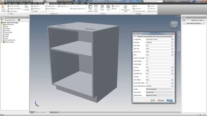Switch to the Grain Direction Override tab
The width and height of the screenshot is (207, 116).
(166, 36)
